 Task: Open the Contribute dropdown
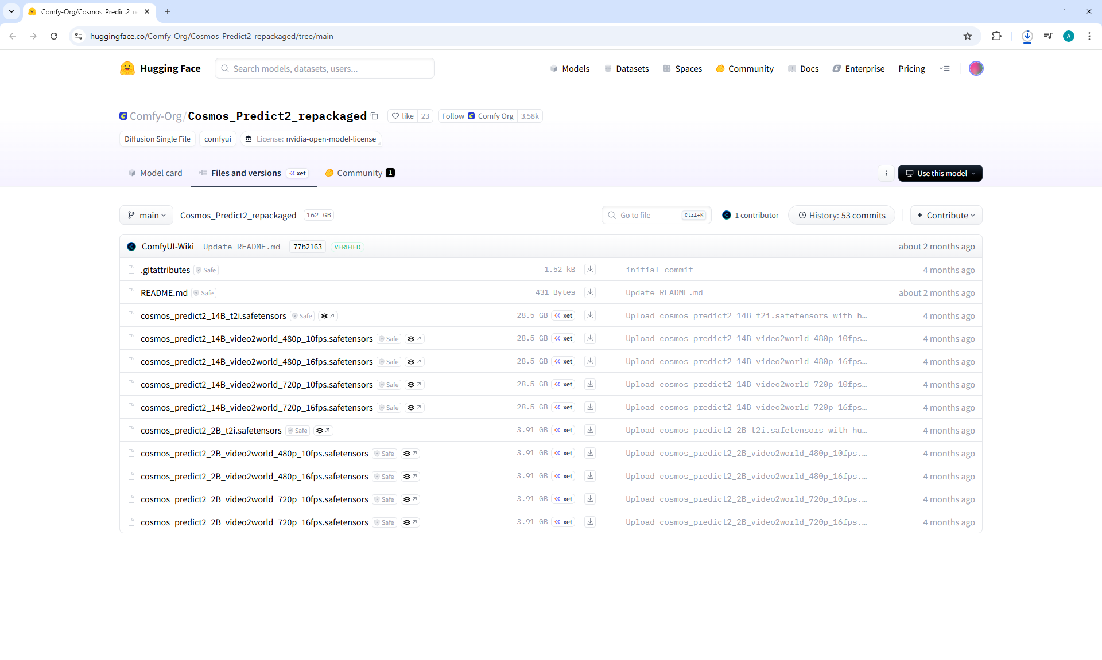(946, 215)
